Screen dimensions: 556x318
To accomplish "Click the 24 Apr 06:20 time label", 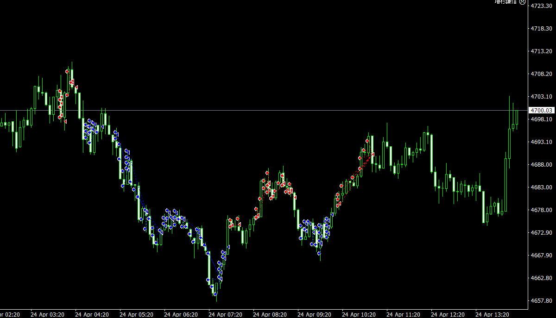I will pos(181,314).
